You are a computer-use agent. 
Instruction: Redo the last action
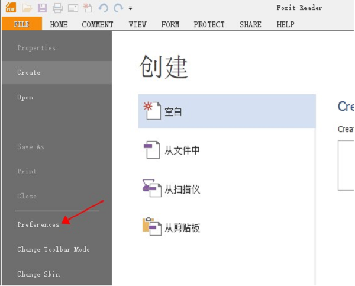point(118,8)
